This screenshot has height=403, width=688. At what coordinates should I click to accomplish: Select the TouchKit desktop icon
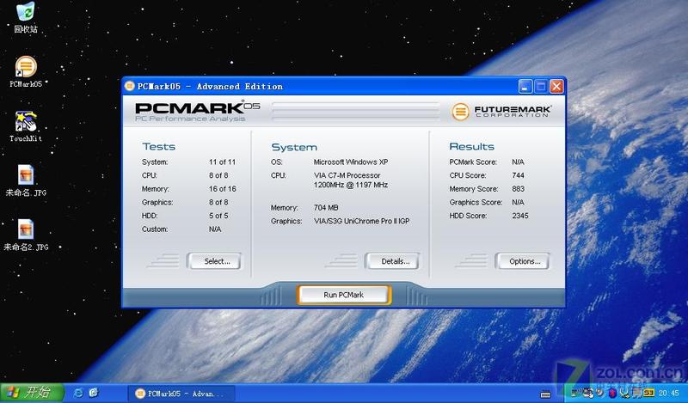26,126
